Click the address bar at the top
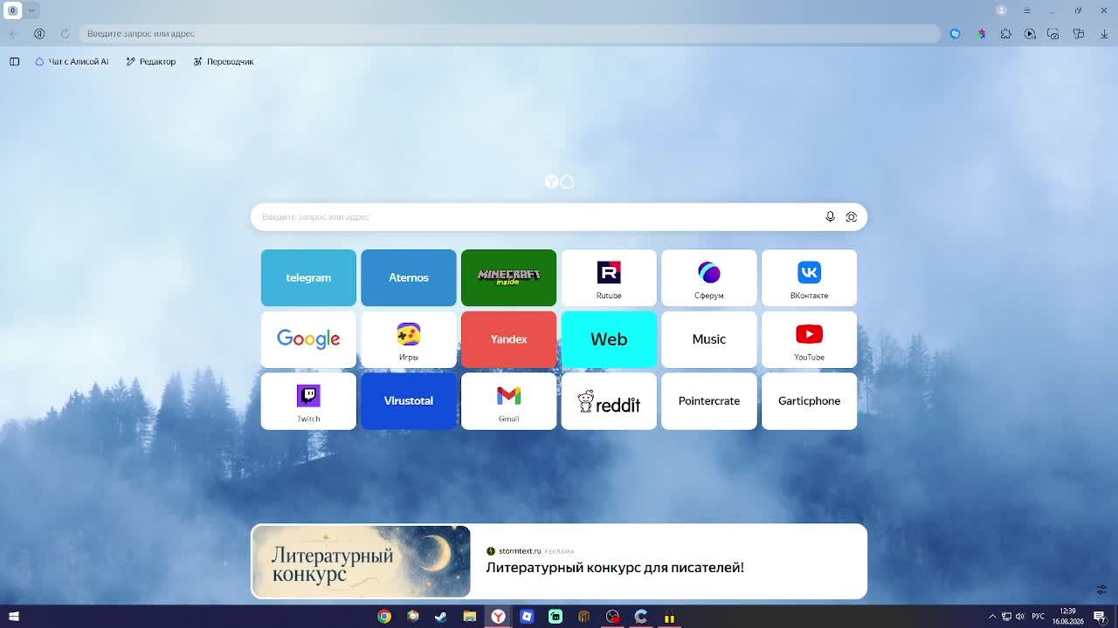The height and width of the screenshot is (628, 1118). tap(510, 34)
